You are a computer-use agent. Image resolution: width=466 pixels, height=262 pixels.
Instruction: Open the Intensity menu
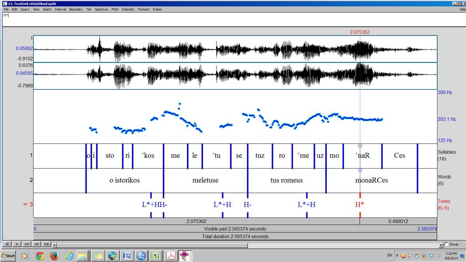(128, 9)
